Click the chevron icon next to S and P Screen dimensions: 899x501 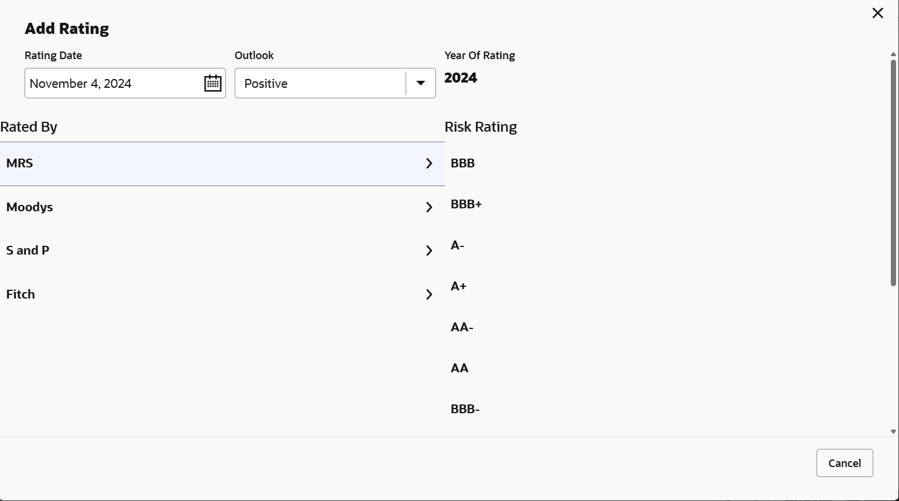coord(429,250)
